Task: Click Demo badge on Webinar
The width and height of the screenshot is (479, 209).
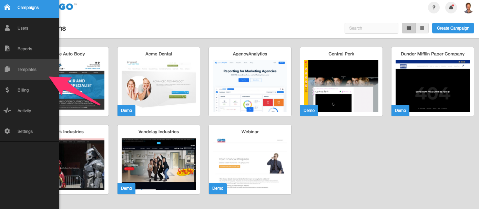Action: [x=218, y=188]
